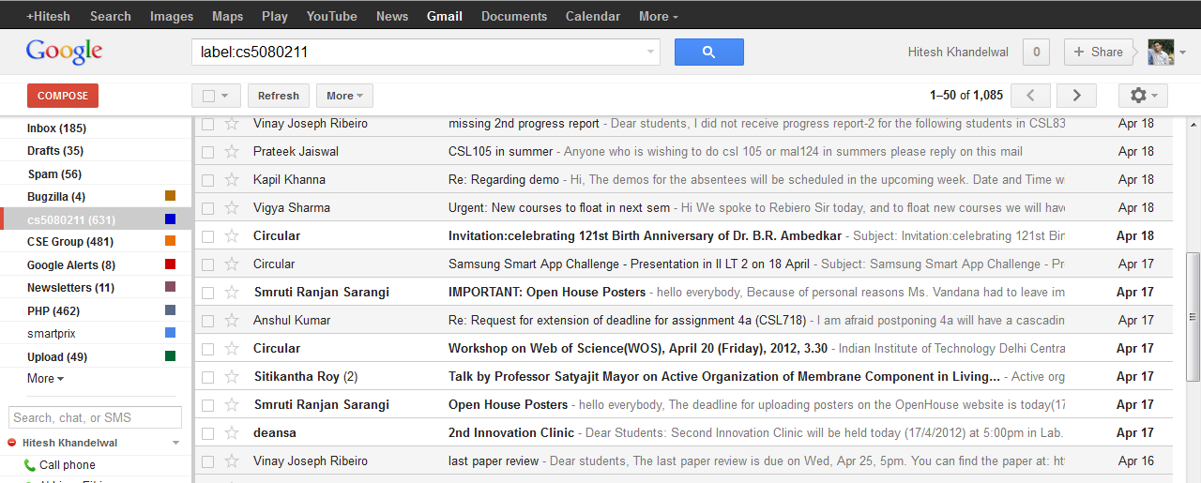
Task: Tick checkbox for Prateek Jaiswal email
Action: tap(208, 152)
